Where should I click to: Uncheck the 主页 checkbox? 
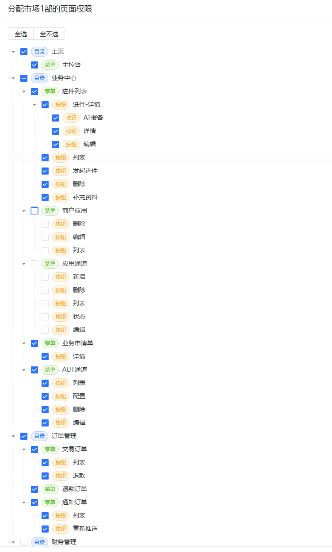24,52
